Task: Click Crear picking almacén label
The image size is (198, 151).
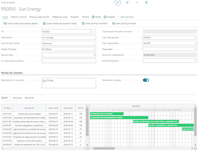Action: [126, 24]
